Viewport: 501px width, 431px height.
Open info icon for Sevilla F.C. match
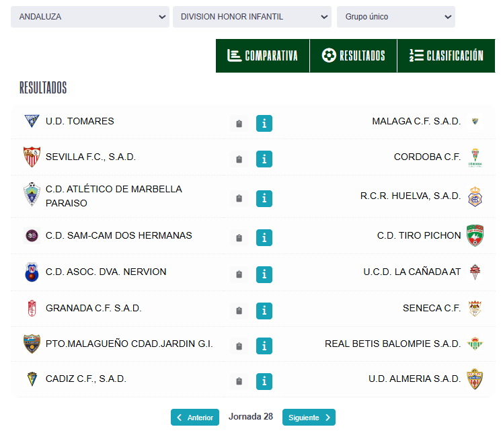[x=264, y=159]
